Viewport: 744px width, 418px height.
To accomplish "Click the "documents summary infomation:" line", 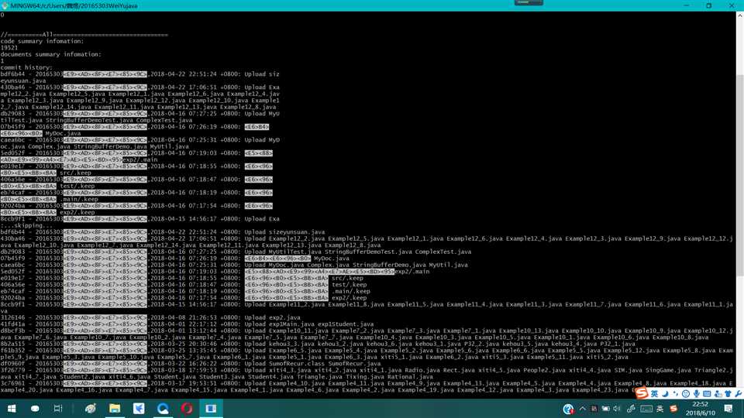I will click(x=51, y=54).
